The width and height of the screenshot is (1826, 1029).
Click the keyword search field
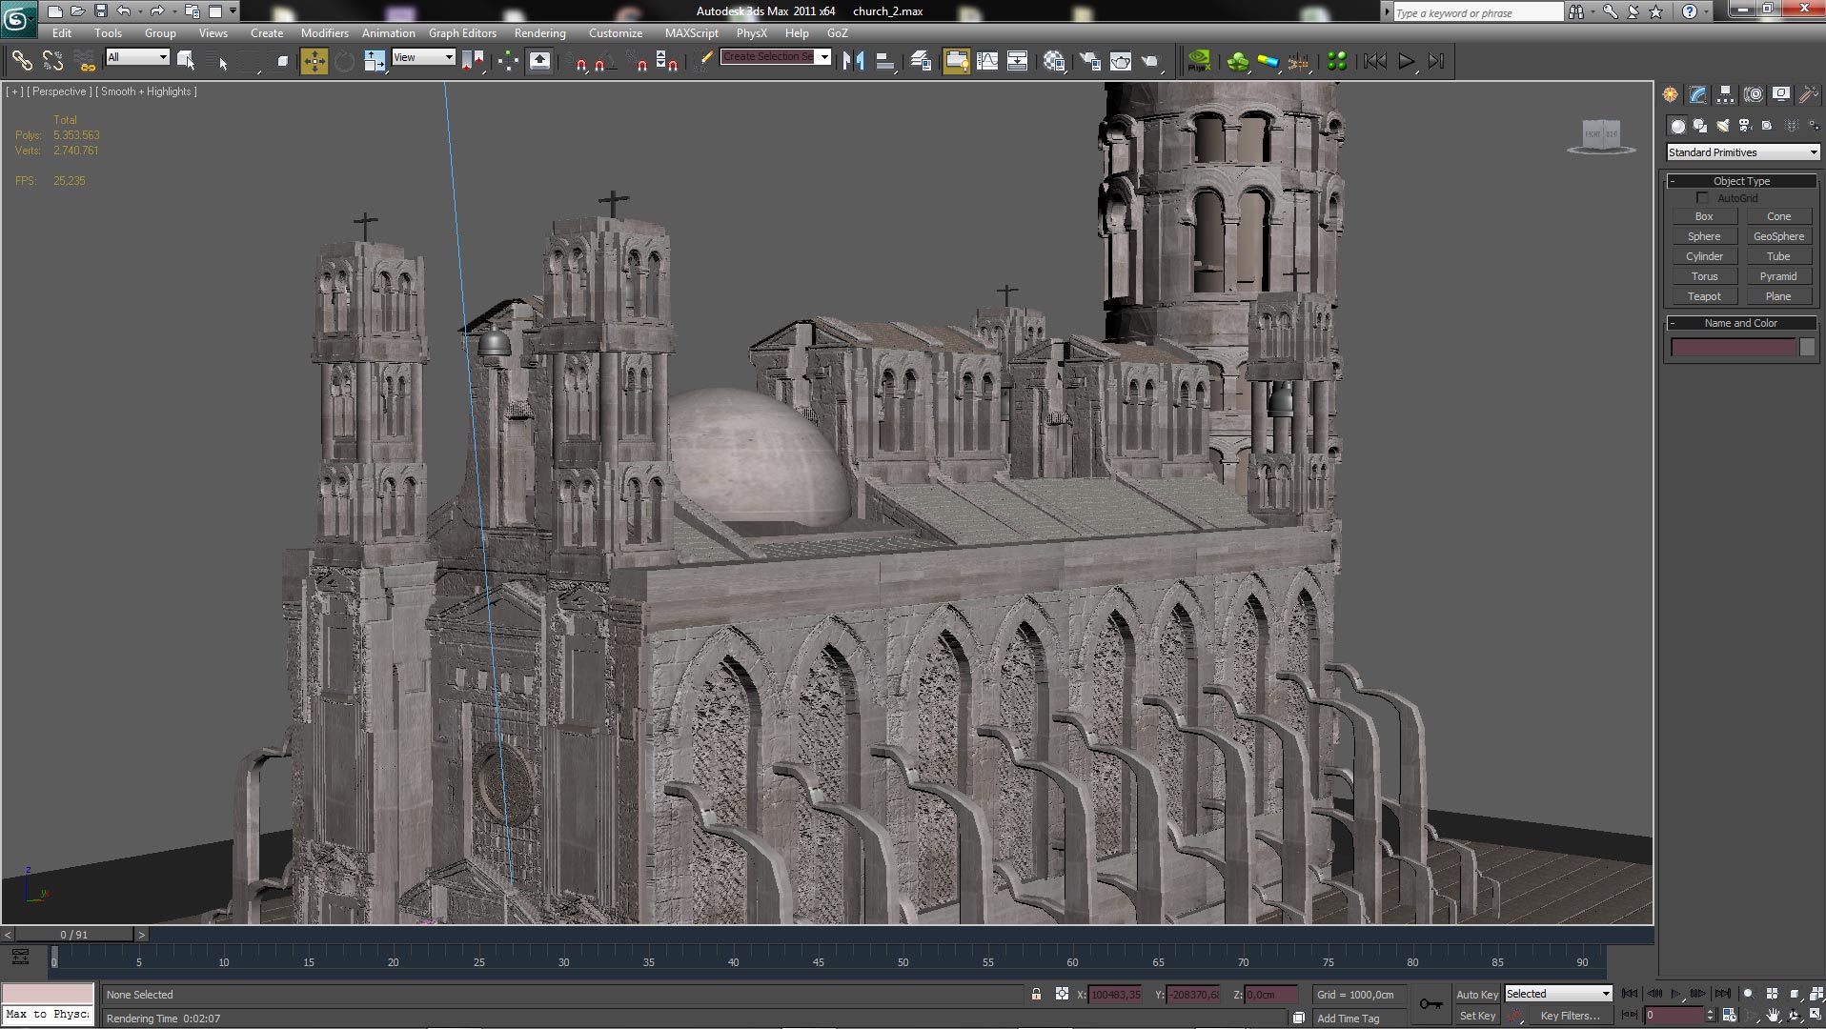click(x=1477, y=12)
